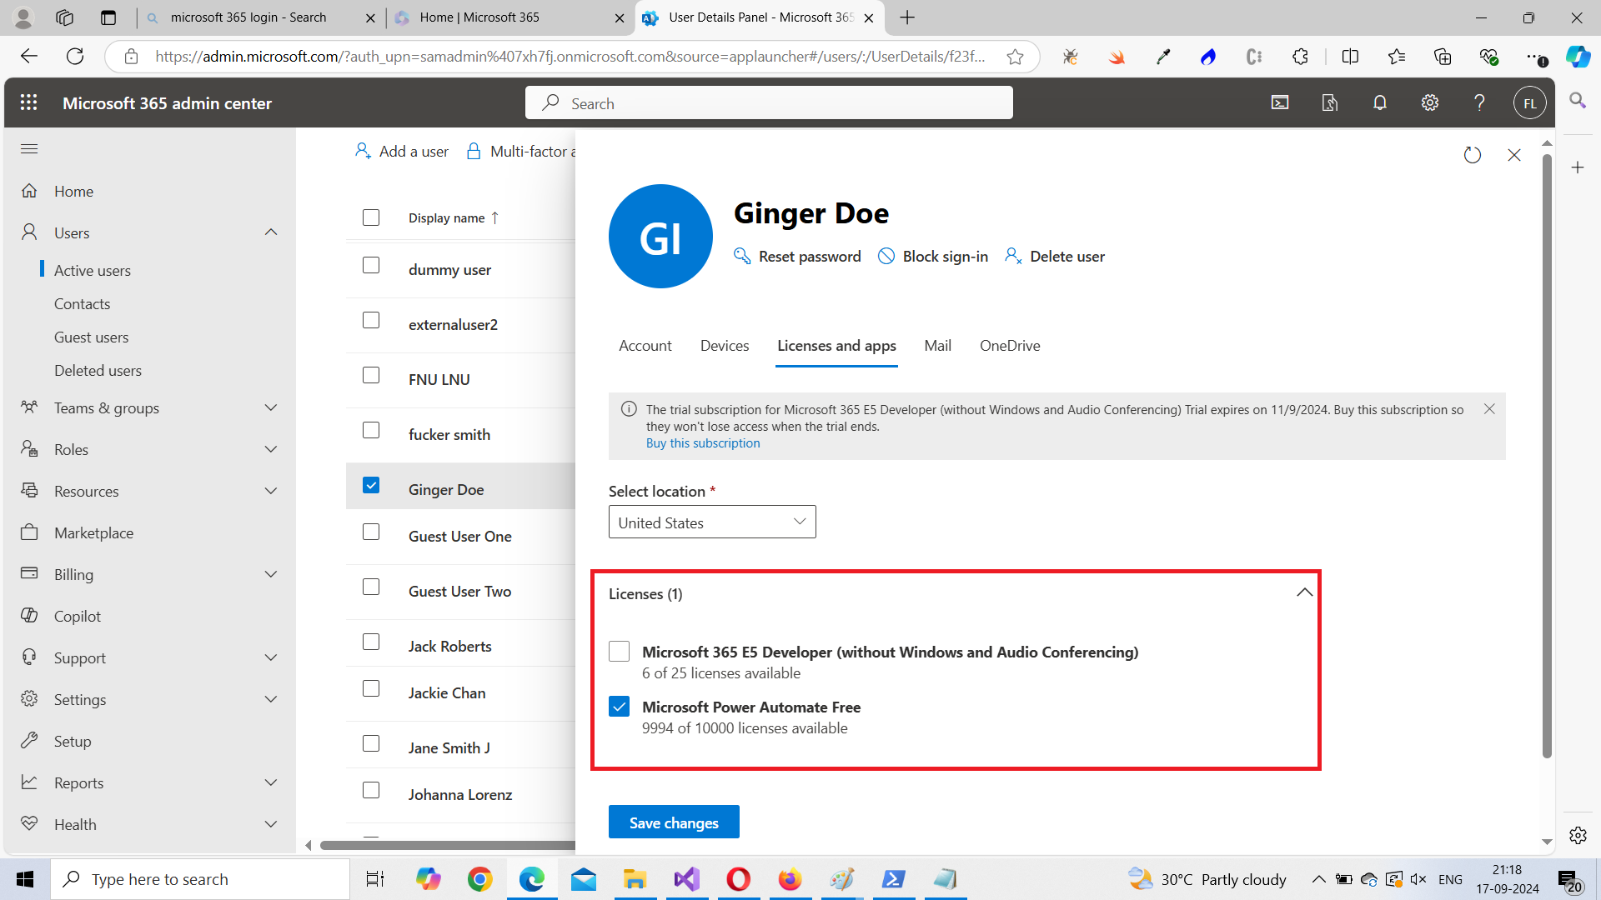
Task: Close the Ginger Doe details panel
Action: (1514, 155)
